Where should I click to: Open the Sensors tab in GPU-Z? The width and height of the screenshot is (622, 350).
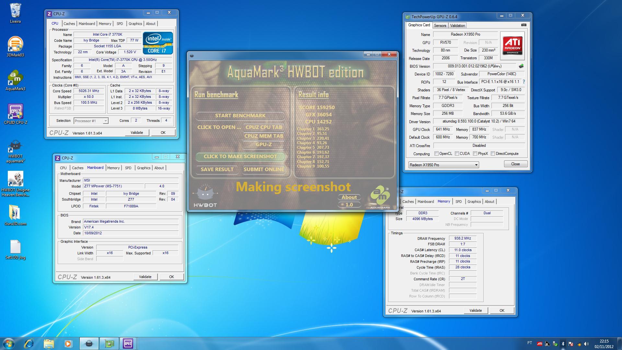tap(440, 25)
